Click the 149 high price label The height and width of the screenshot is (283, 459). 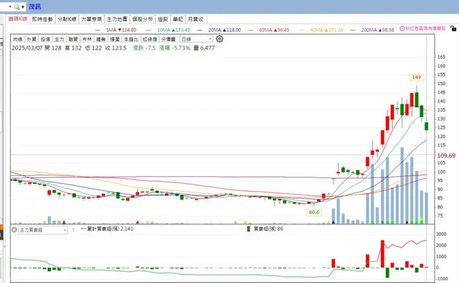tap(416, 78)
